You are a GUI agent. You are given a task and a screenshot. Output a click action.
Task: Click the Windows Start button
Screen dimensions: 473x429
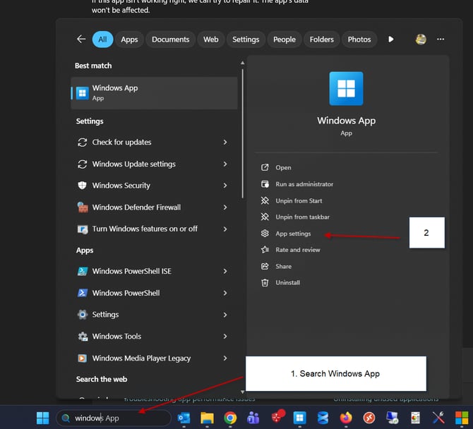tap(43, 418)
